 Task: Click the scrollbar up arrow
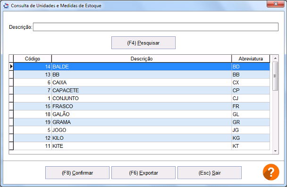coord(275,58)
